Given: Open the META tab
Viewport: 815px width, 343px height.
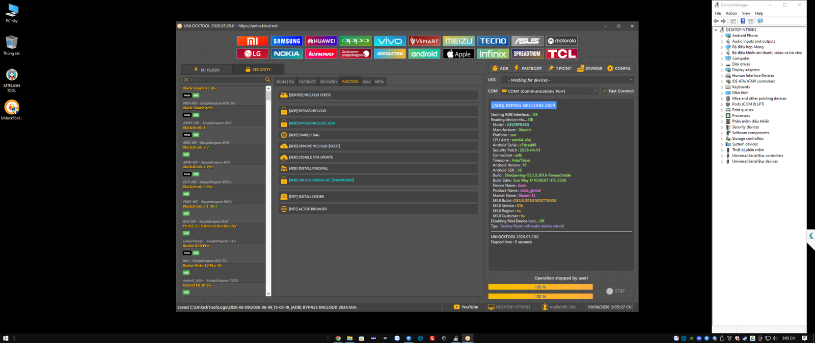Looking at the screenshot, I should (x=379, y=82).
